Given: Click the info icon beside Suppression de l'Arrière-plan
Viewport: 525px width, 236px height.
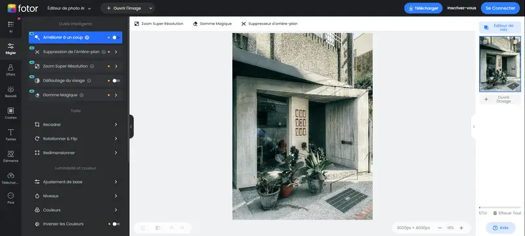Looking at the screenshot, I should pos(104,52).
